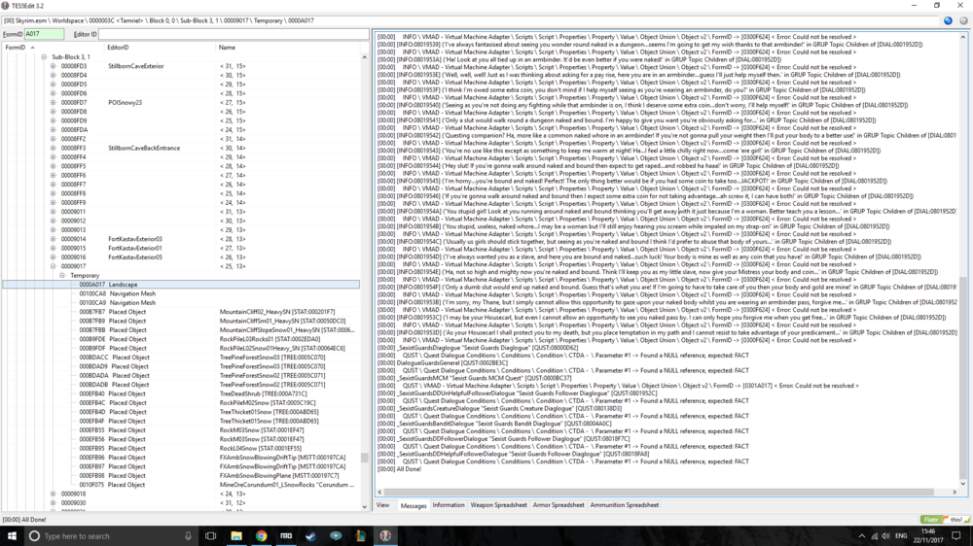The width and height of the screenshot is (973, 546).
Task: Open the Action Center notifications icon
Action: [956, 536]
